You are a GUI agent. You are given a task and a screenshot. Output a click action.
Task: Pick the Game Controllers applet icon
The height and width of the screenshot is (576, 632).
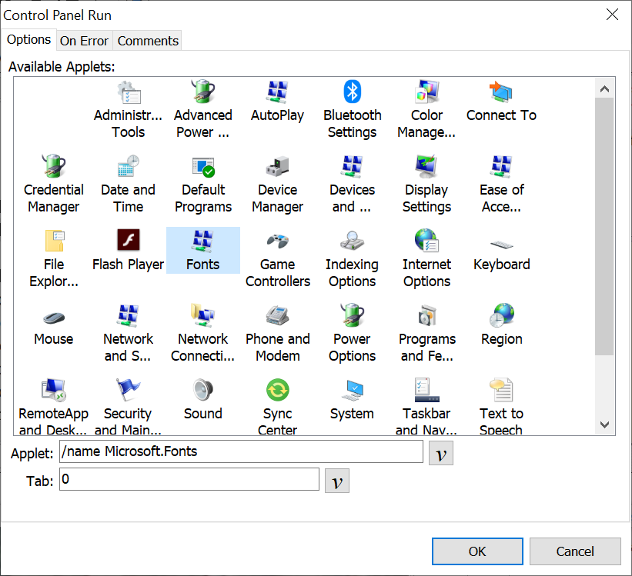coord(277,241)
